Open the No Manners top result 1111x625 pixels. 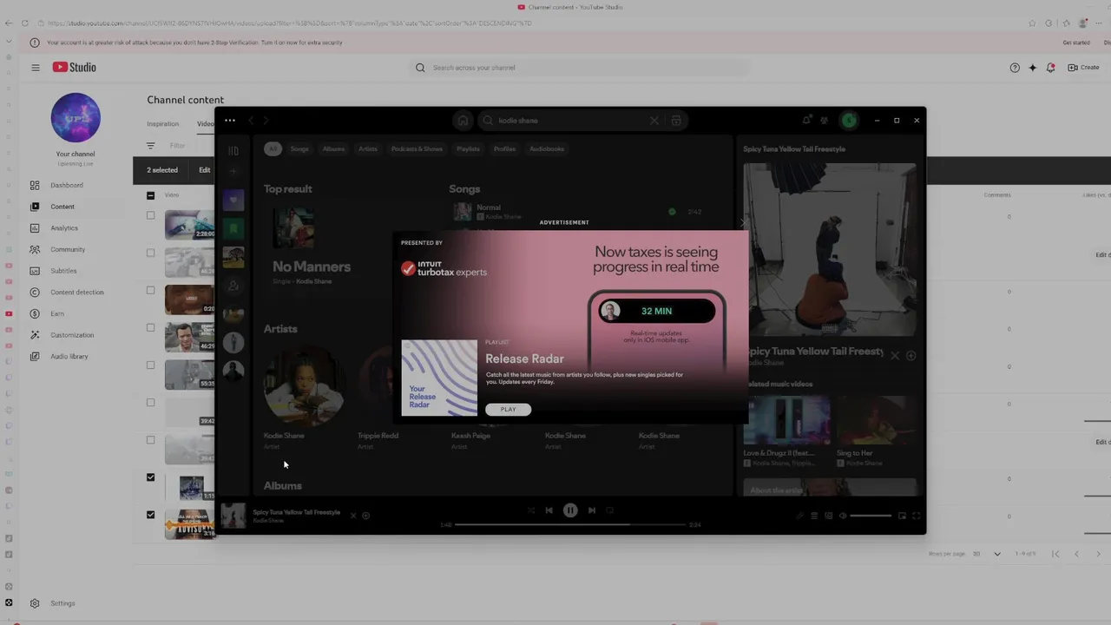312,266
